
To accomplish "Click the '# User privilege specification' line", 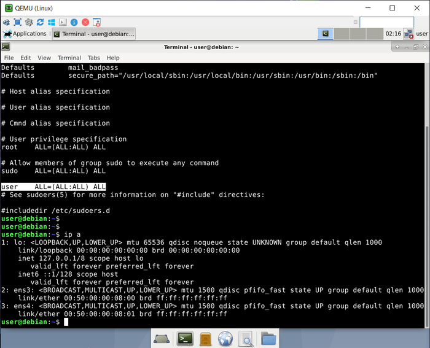I will (64, 139).
